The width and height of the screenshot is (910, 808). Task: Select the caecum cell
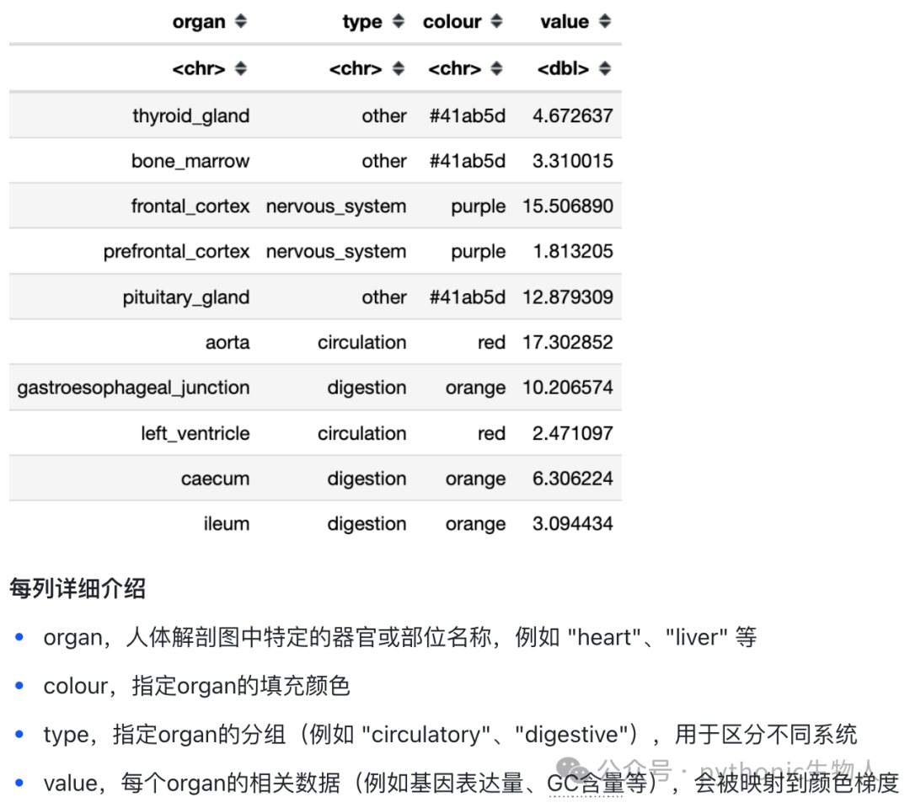(x=216, y=479)
